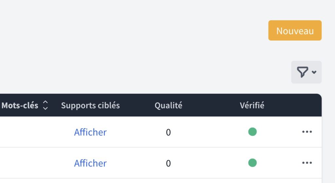The image size is (335, 183).
Task: Click the orange Nouveau button
Action: pos(295,30)
